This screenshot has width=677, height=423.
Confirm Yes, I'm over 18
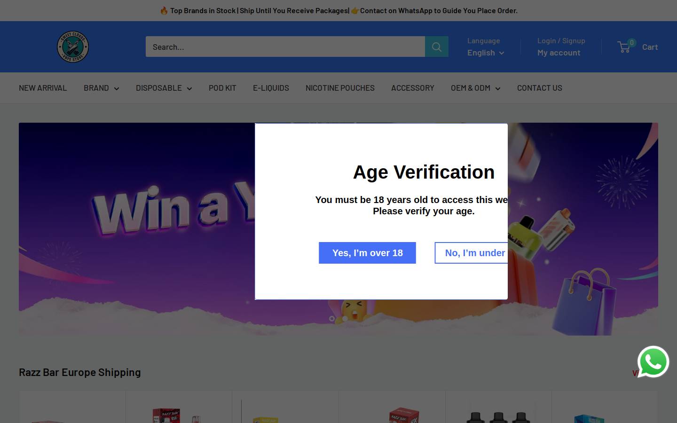[x=367, y=253]
